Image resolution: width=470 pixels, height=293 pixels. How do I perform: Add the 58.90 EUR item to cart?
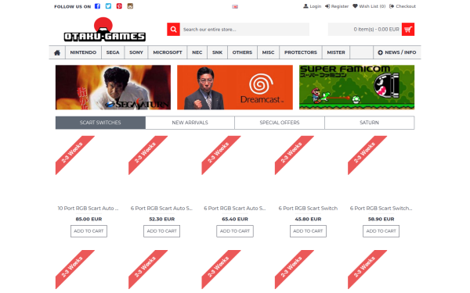click(x=381, y=231)
